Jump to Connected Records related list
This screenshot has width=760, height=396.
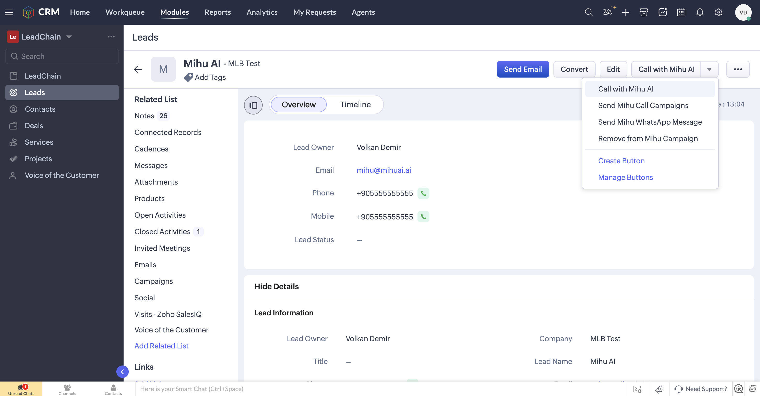(x=168, y=133)
